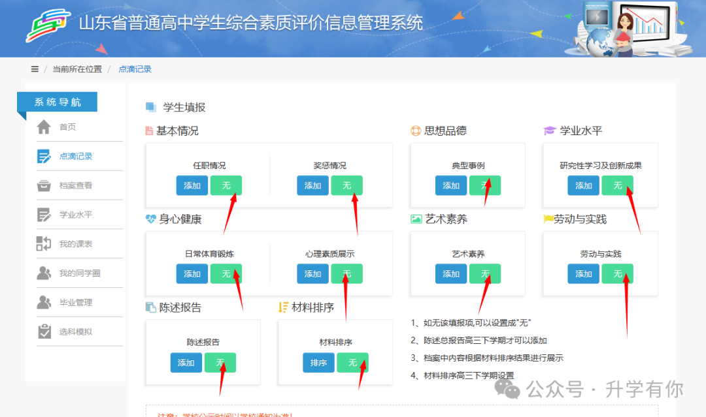706x417 pixels.
Task: Set 任职情况 to 无
Action: click(226, 185)
